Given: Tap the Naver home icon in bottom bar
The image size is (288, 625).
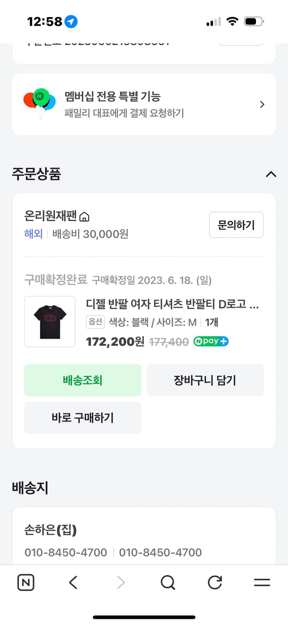Looking at the screenshot, I should tap(25, 582).
